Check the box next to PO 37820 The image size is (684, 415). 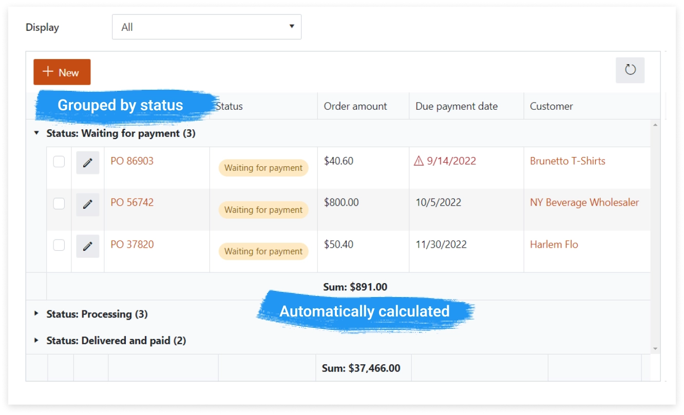59,245
